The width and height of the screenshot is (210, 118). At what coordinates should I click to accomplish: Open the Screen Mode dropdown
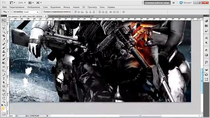tap(39, 3)
